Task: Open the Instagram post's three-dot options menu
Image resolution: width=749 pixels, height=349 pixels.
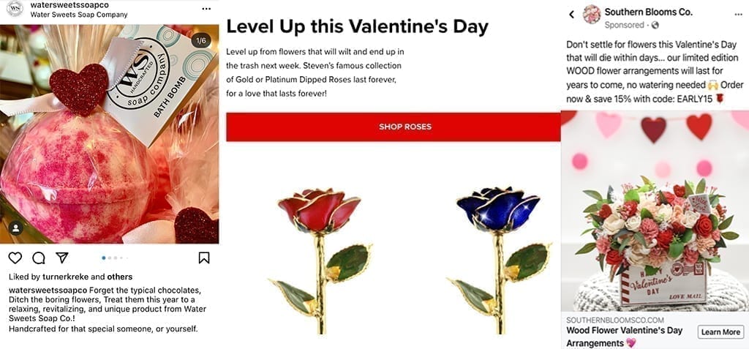Action: coord(207,7)
